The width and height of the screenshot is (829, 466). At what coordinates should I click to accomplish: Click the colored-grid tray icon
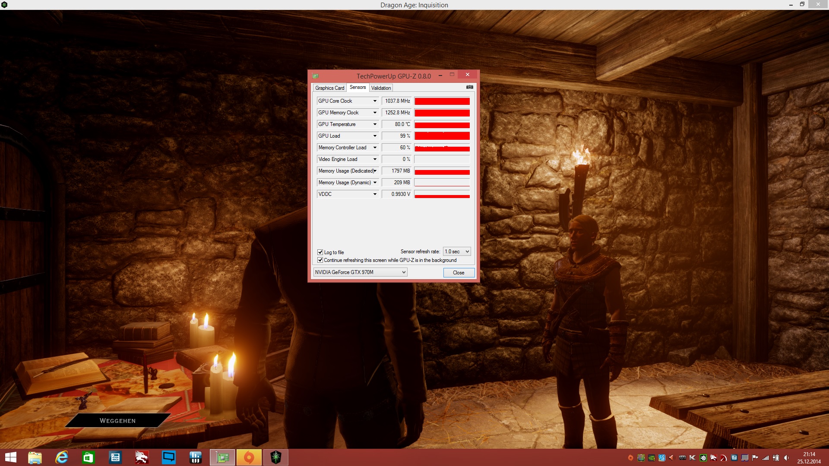click(641, 458)
